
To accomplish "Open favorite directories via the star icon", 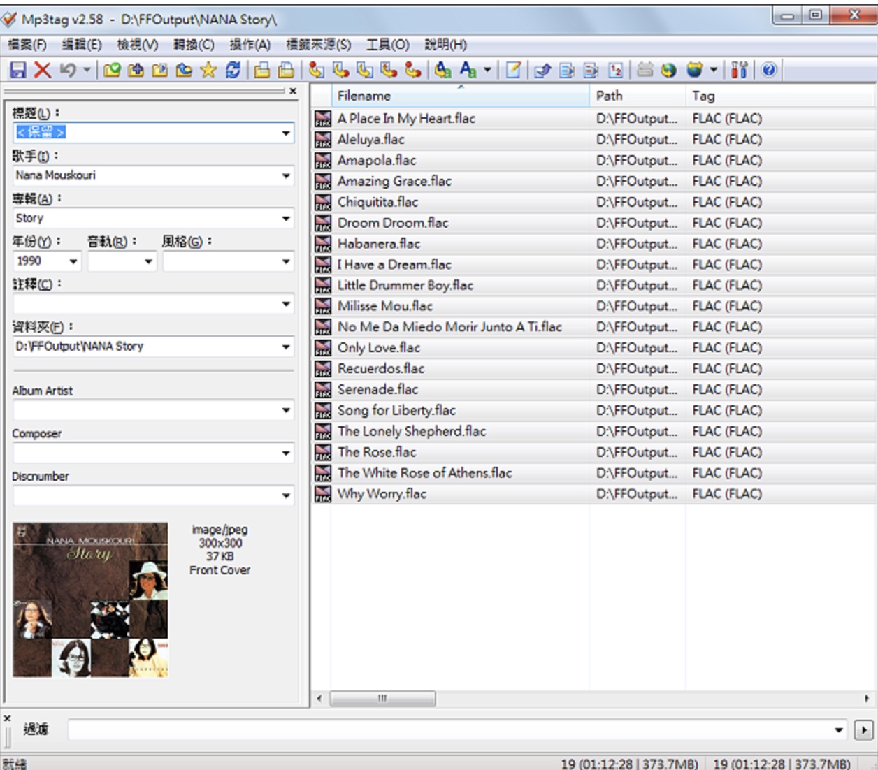I will coord(208,70).
